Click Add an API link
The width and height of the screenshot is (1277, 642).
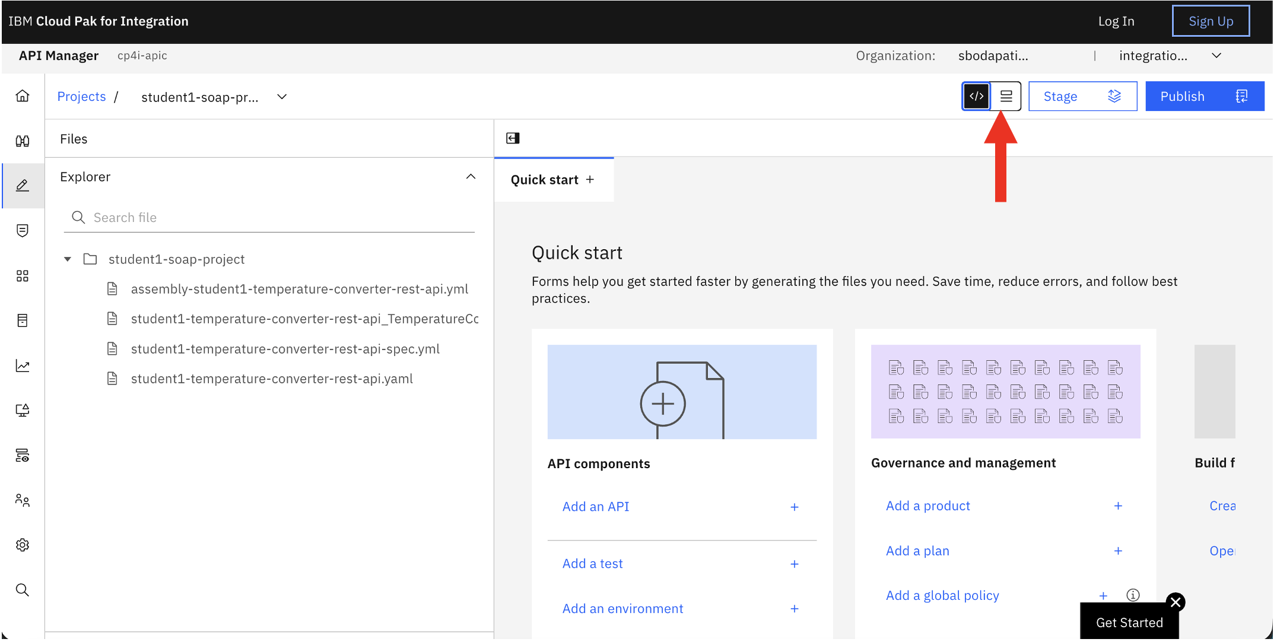coord(596,507)
